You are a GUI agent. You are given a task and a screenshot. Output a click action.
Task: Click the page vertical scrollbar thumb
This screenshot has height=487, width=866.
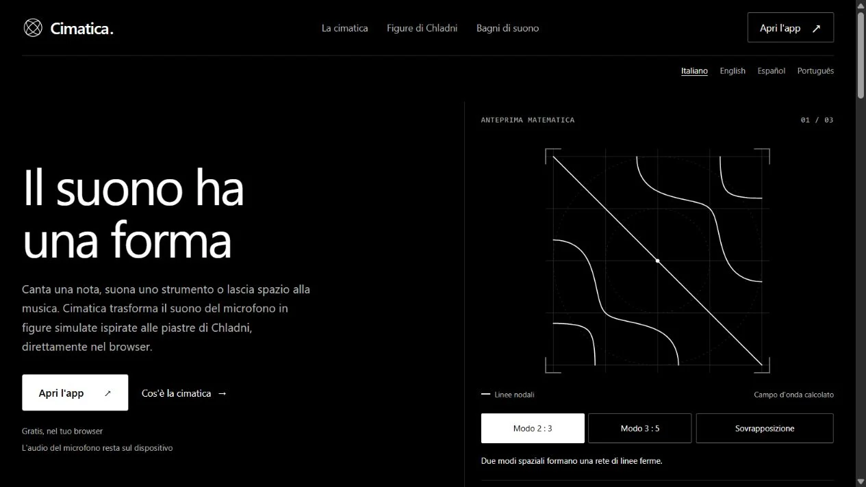point(861,55)
